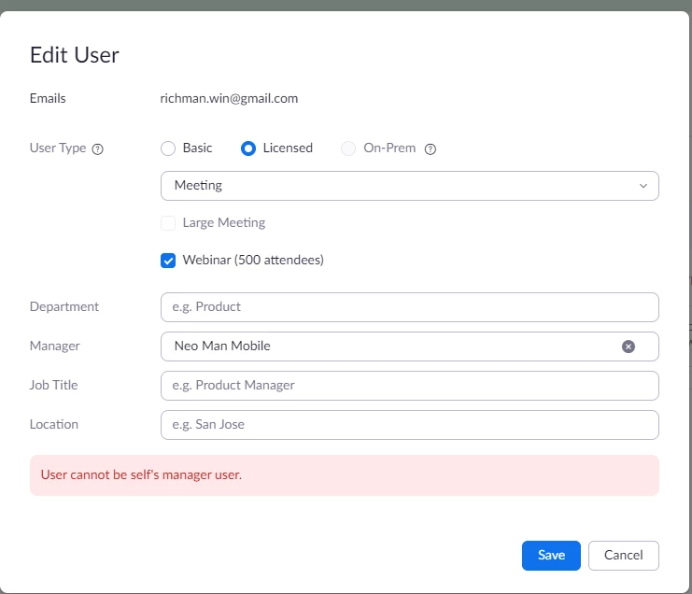This screenshot has height=594, width=692.
Task: Click the Job Title input field
Action: [410, 386]
